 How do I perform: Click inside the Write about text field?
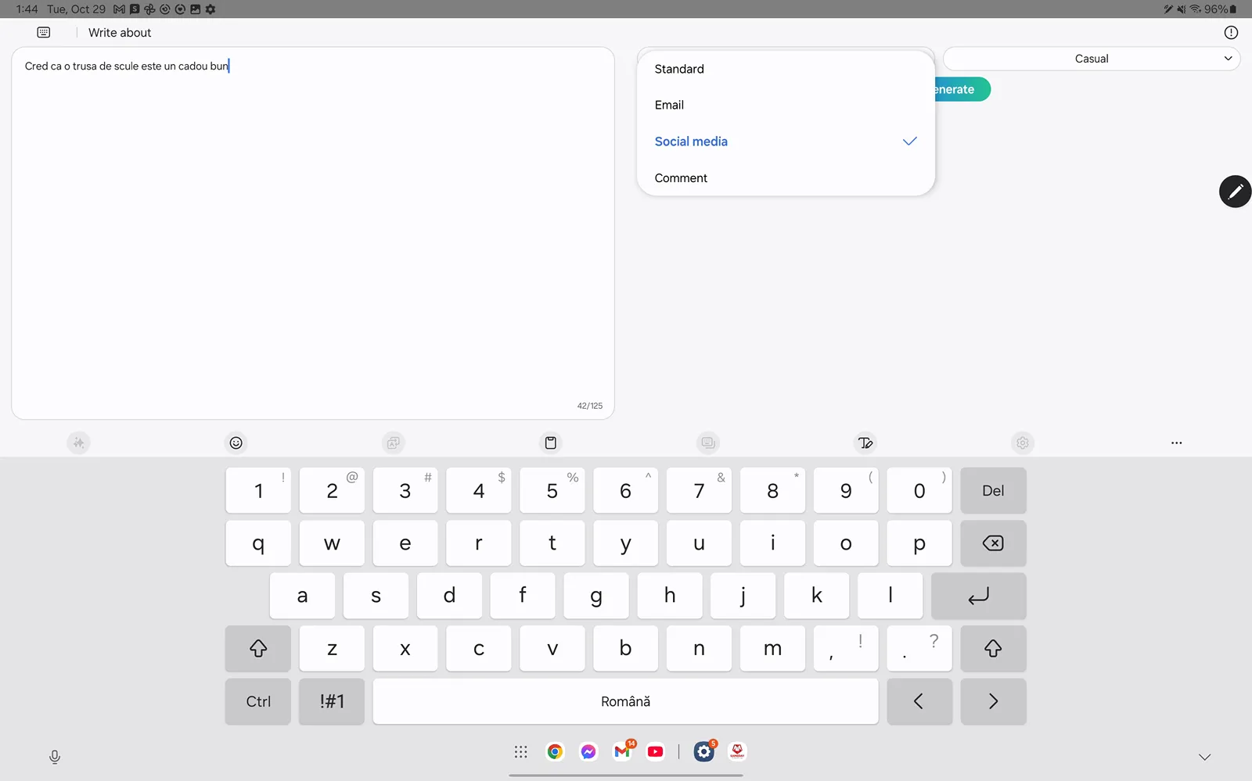point(313,235)
